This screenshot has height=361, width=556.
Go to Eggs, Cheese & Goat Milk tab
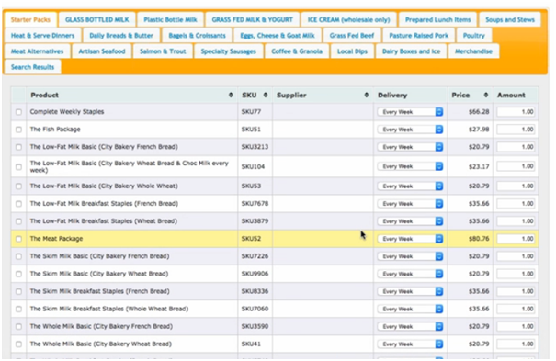tap(278, 36)
